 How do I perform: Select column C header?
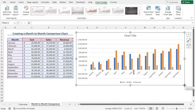[32, 28]
